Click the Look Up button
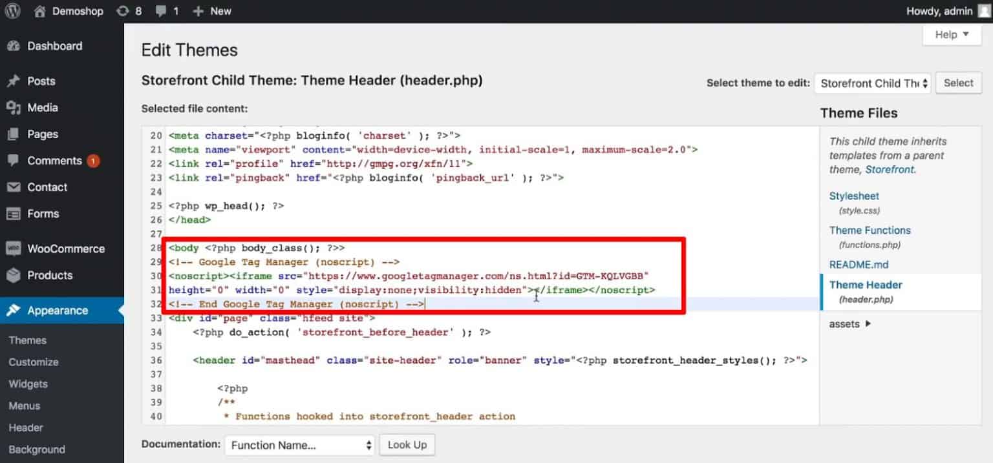Image resolution: width=993 pixels, height=463 pixels. (x=407, y=444)
